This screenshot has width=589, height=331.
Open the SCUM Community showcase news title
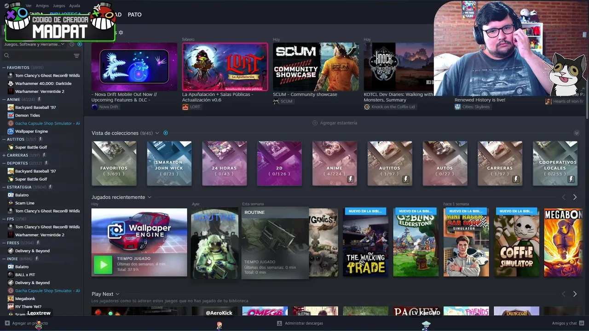[x=305, y=95]
